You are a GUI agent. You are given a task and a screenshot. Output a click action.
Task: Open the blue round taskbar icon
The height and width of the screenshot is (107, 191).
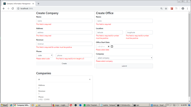[80, 105]
